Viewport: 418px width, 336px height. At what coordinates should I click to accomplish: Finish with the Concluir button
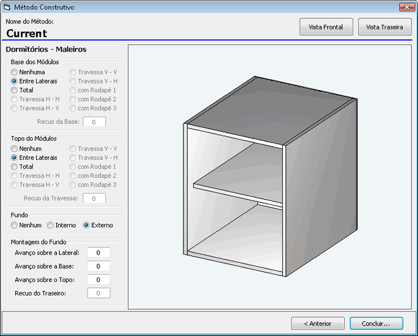376,324
